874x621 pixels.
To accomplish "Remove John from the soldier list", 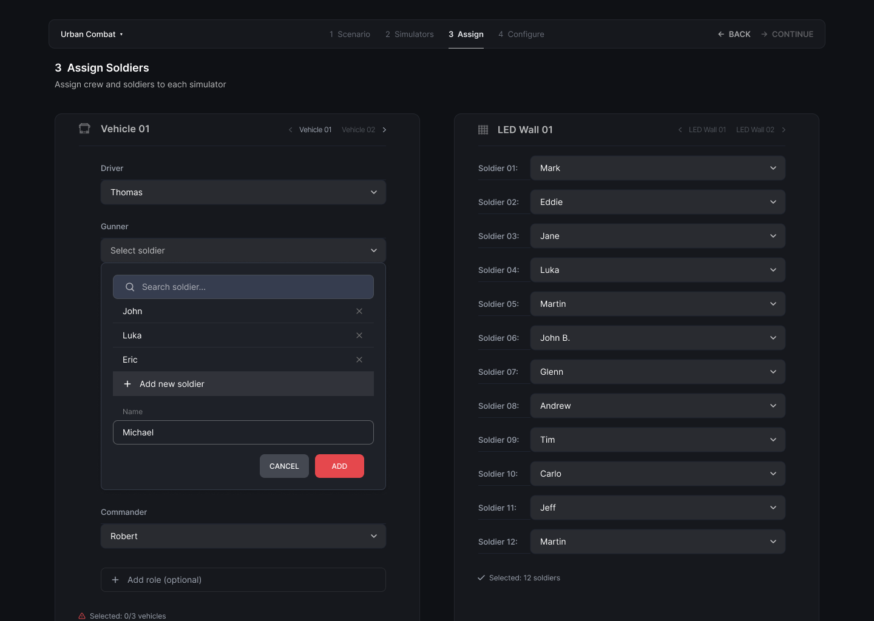I will click(x=359, y=311).
